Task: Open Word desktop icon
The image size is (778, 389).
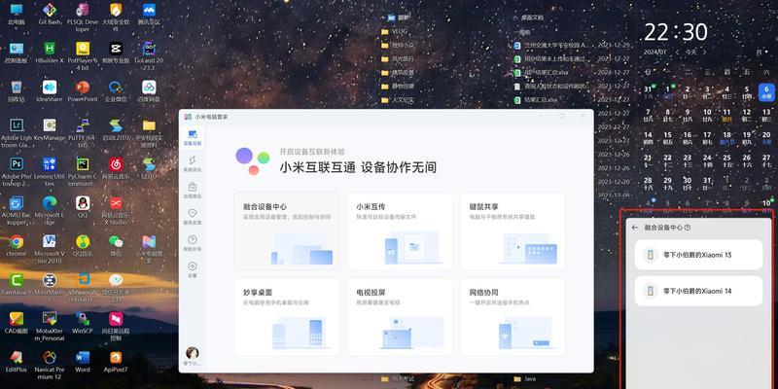Action: (x=83, y=361)
